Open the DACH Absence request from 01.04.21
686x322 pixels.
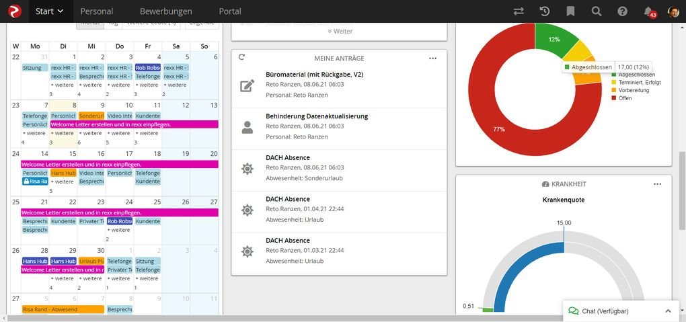[x=339, y=212]
